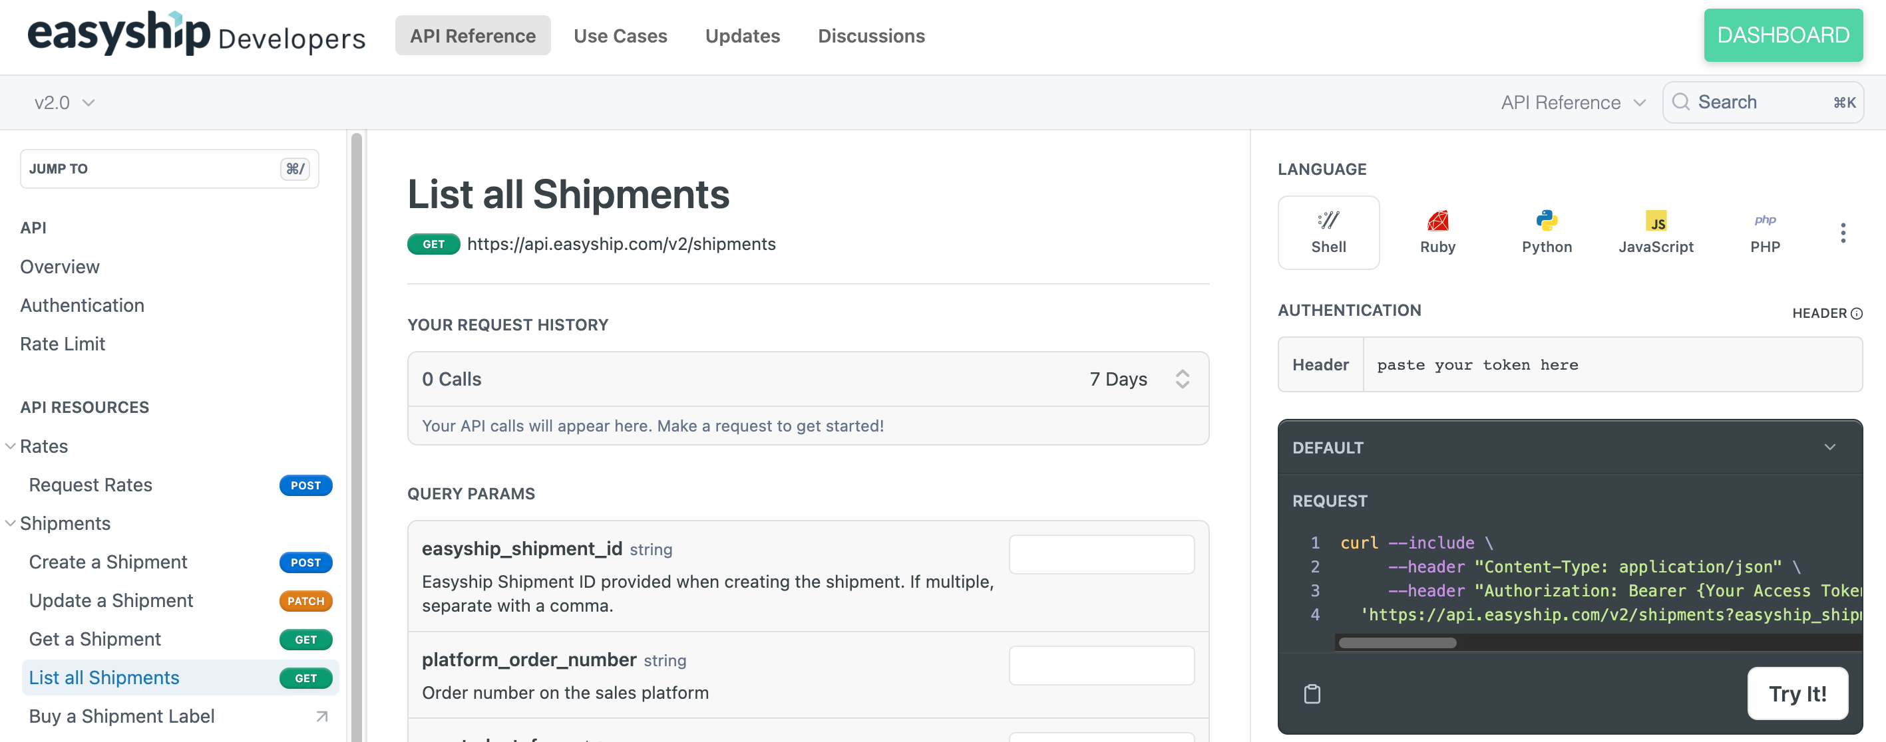
Task: Click the GET badge beside List all Shipments
Action: [x=305, y=678]
